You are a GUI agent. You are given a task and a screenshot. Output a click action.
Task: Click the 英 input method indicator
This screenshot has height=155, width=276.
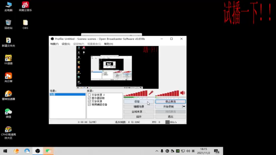click(193, 151)
